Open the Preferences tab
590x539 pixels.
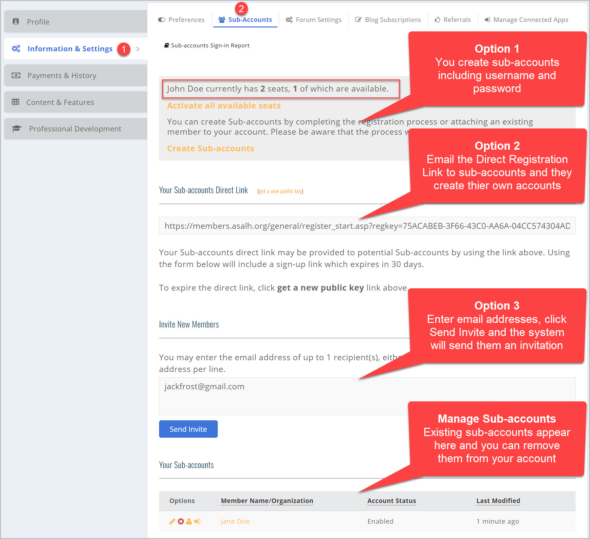[x=181, y=20]
